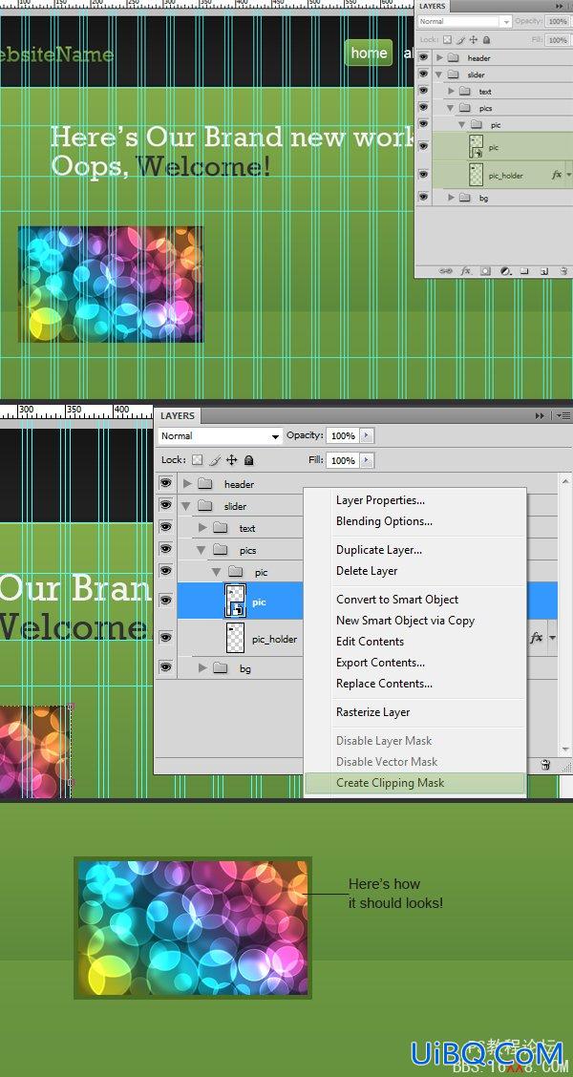Screen dimensions: 573x1077
Task: Click Fill value field in large panel
Action: [343, 460]
